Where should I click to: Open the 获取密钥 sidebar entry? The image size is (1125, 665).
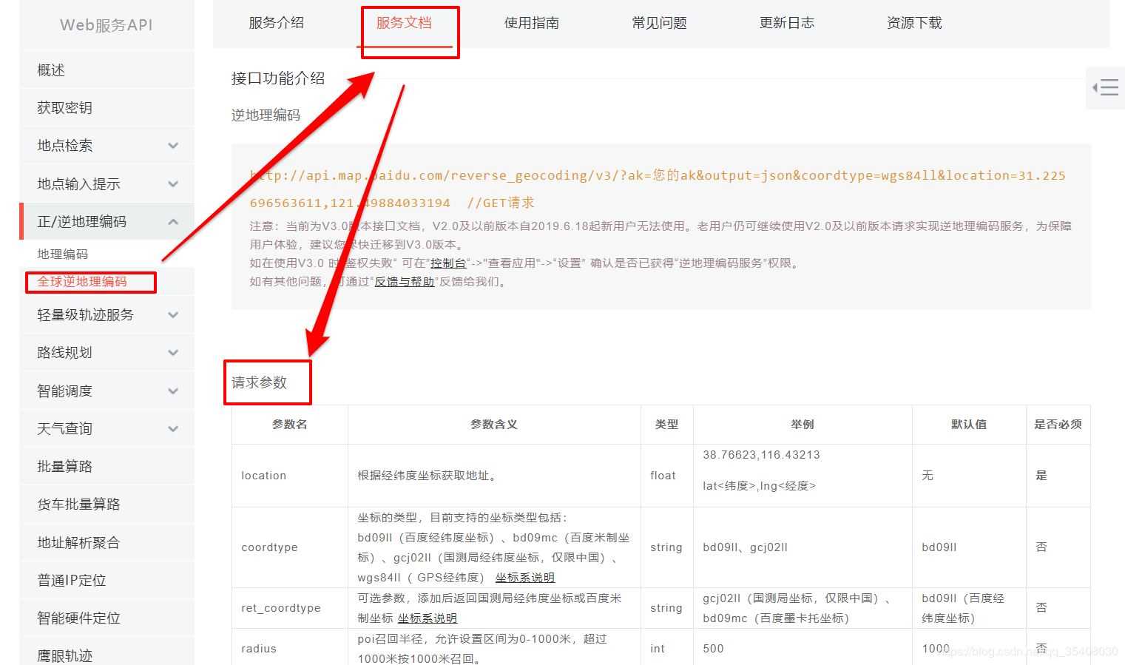click(64, 107)
